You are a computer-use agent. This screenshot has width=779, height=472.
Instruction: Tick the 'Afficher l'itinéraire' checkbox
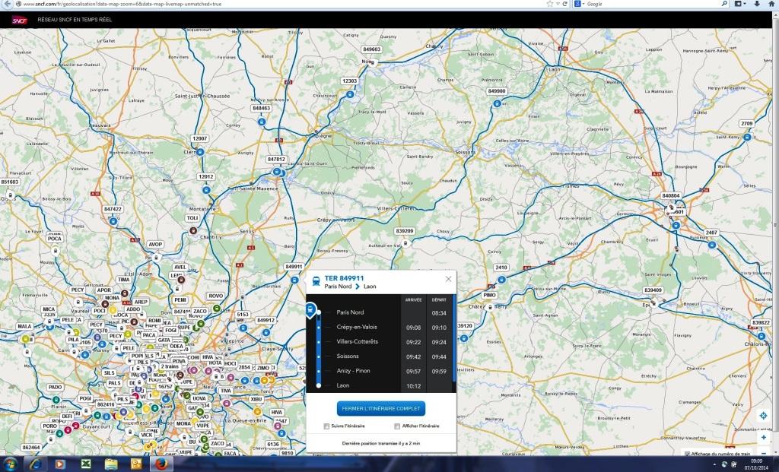click(x=397, y=426)
